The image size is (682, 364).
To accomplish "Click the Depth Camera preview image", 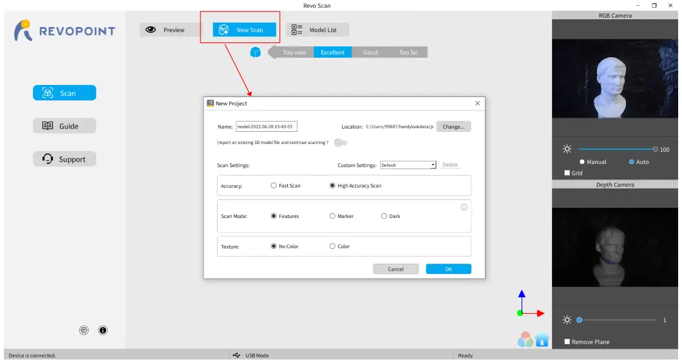I will [615, 247].
